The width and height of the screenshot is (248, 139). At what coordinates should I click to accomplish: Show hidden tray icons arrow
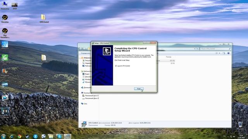[228, 136]
